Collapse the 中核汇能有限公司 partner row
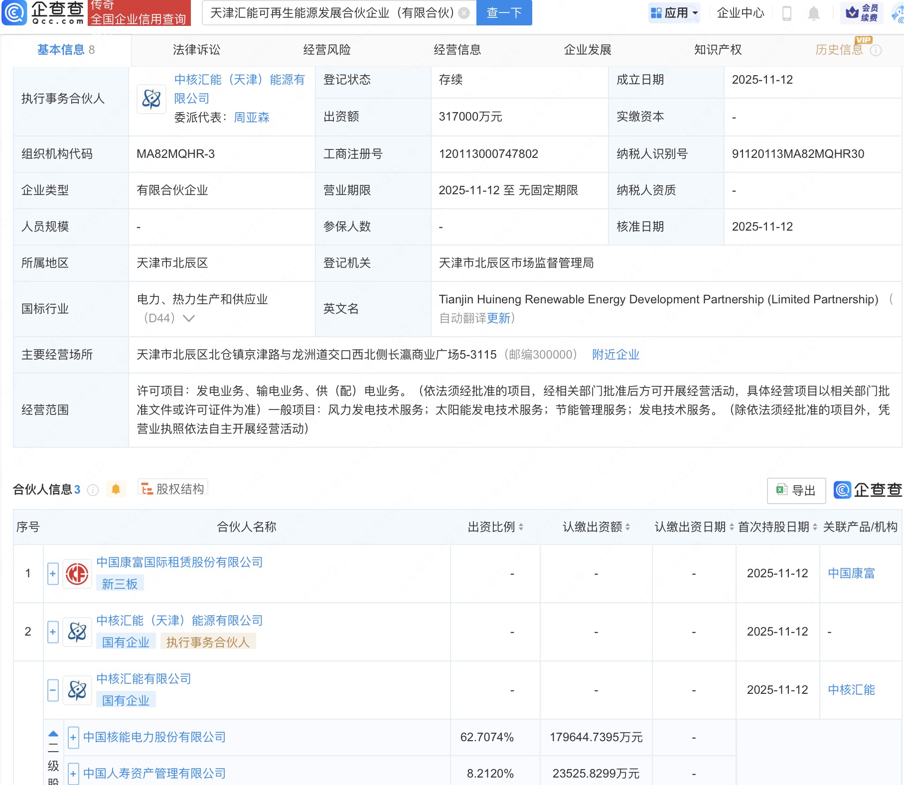The height and width of the screenshot is (785, 904). point(53,690)
